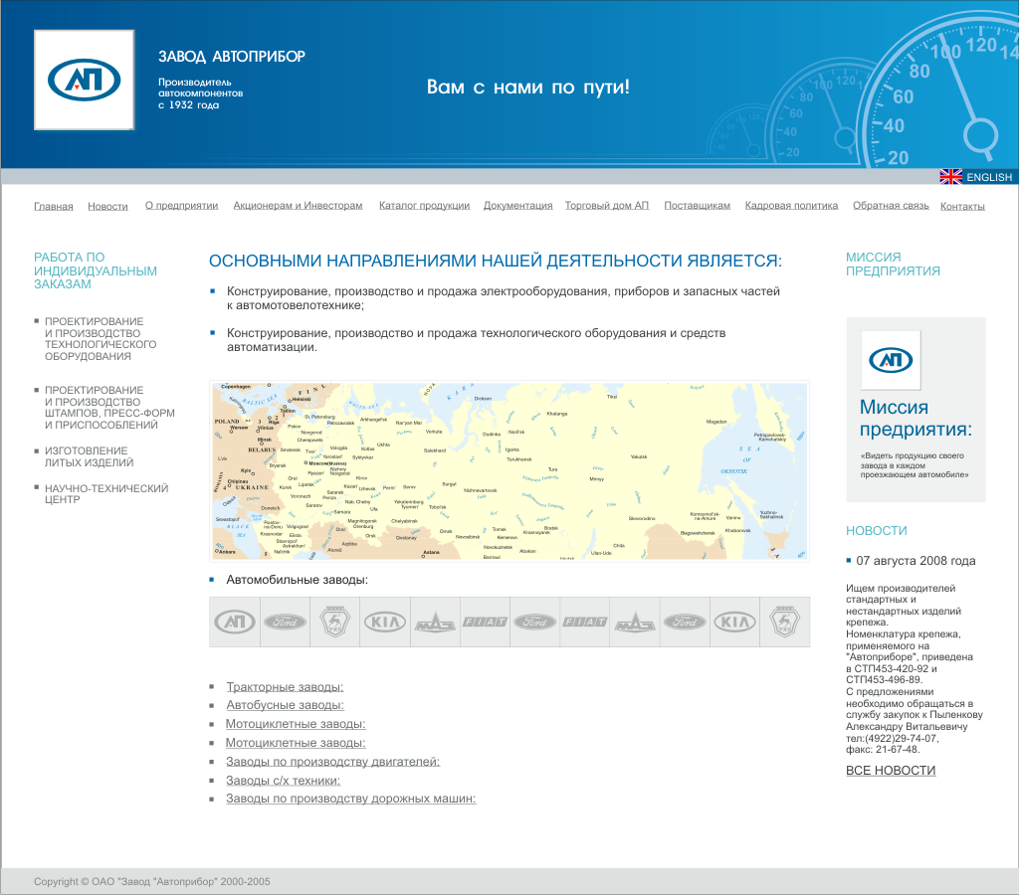Click the British flag to switch language
This screenshot has width=1019, height=895.
tap(951, 176)
